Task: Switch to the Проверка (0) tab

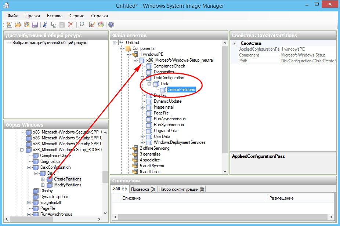Action: point(143,189)
